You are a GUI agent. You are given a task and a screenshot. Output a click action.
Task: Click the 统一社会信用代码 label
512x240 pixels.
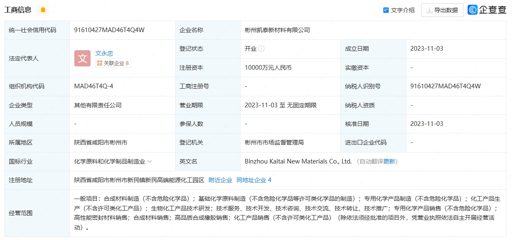[x=33, y=30]
